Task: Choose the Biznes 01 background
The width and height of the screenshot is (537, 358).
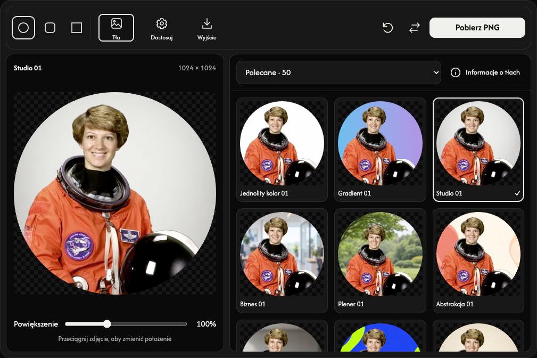Action: click(282, 261)
